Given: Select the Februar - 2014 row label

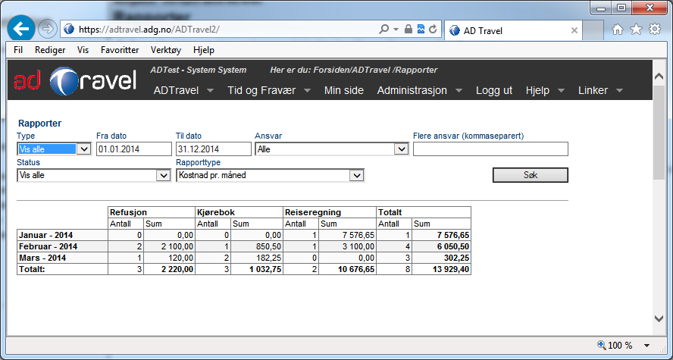Looking at the screenshot, I should (x=48, y=247).
